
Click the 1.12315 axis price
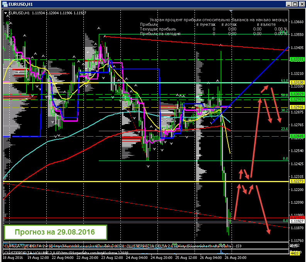point(297,177)
